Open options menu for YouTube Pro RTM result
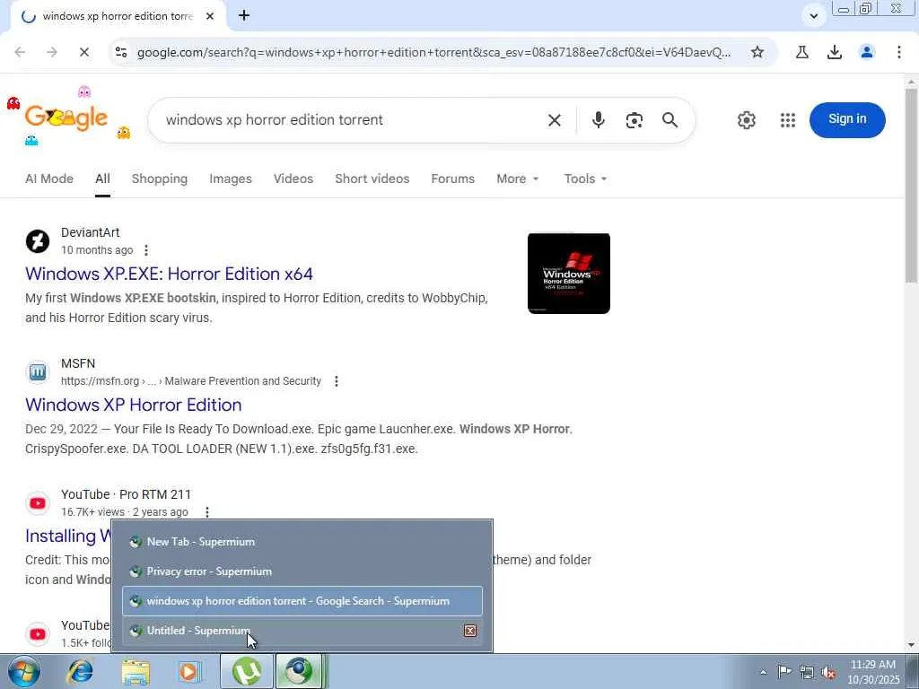Image resolution: width=919 pixels, height=689 pixels. click(x=207, y=512)
